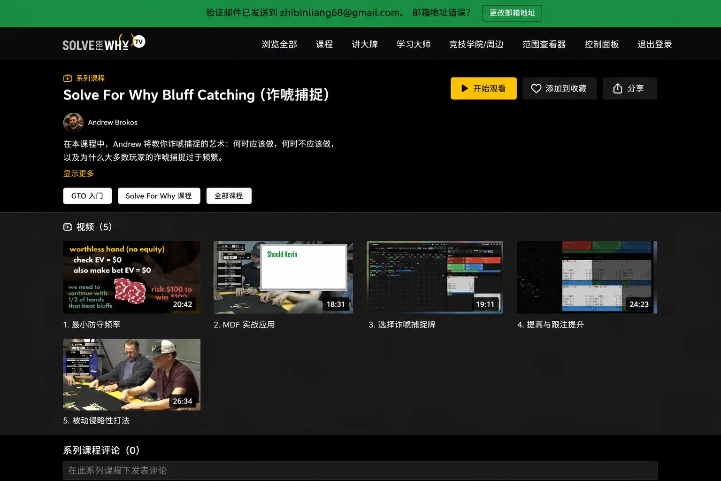Open the title 1. 最小防守频率
721x481 pixels.
pyautogui.click(x=92, y=325)
